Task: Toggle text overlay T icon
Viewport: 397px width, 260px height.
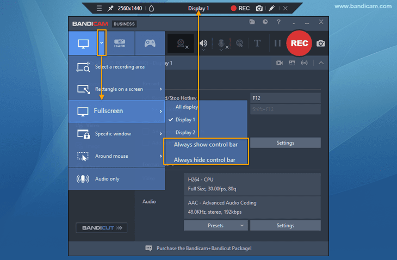Action: 257,44
